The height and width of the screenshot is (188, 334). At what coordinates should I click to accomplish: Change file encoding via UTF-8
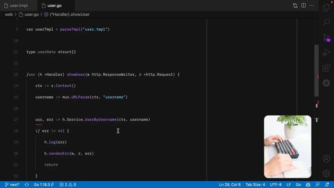coord(276,184)
